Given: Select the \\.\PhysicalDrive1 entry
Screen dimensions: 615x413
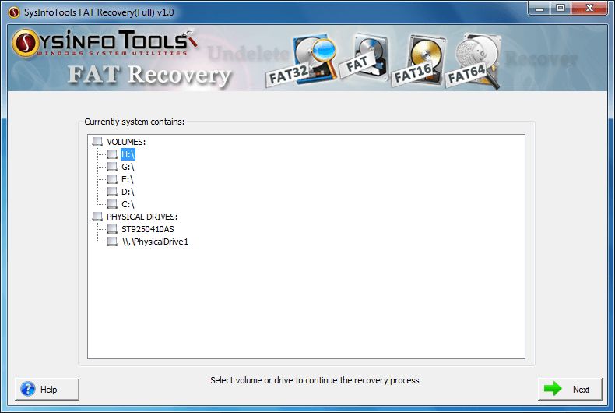Looking at the screenshot, I should click(155, 242).
